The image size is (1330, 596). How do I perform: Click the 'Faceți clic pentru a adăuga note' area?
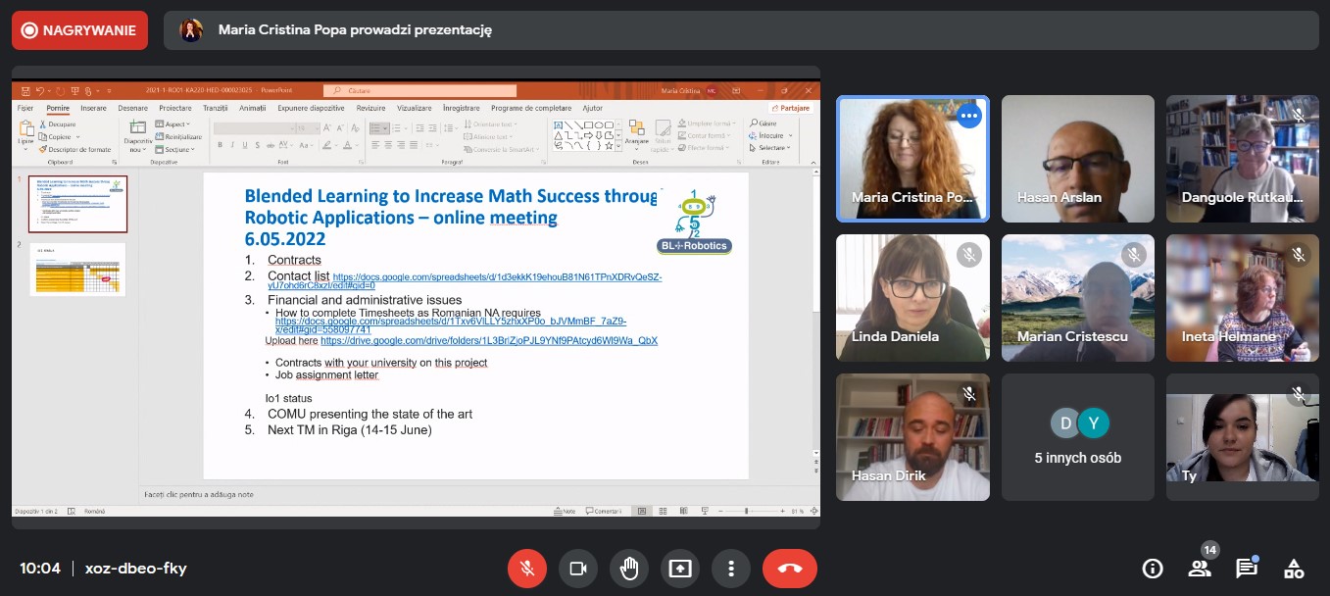click(x=199, y=494)
